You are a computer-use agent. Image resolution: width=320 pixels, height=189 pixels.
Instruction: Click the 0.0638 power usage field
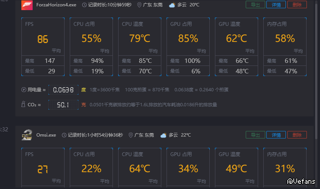[63, 90]
